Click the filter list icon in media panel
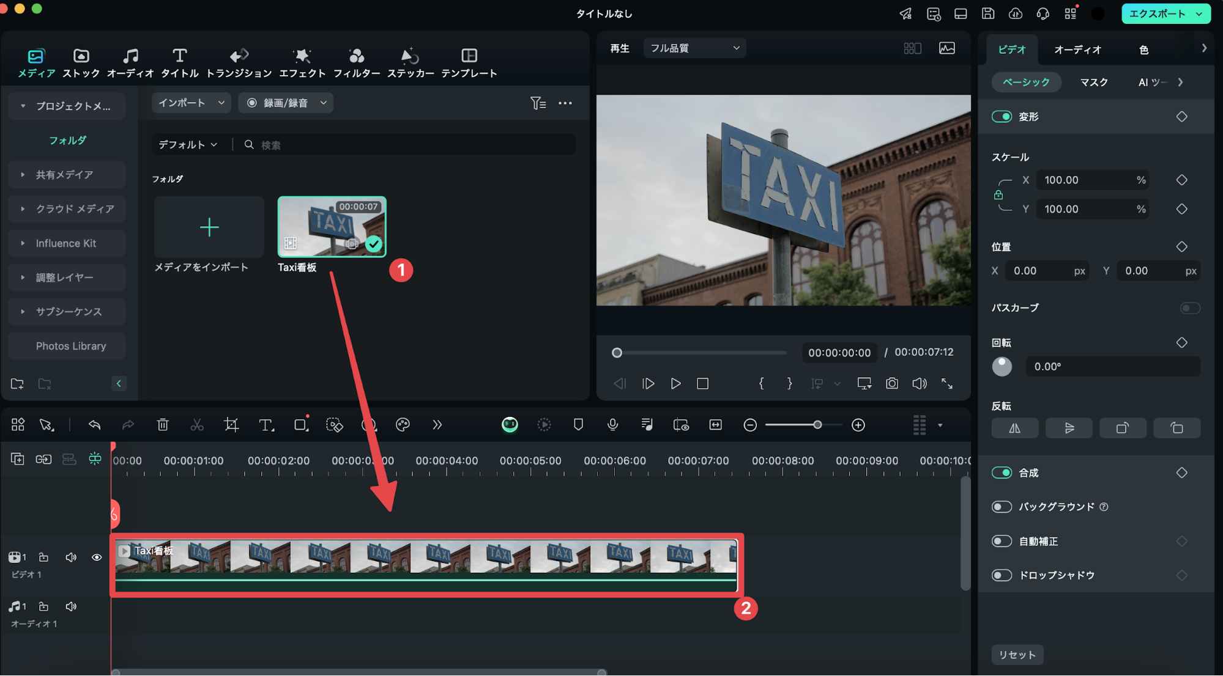The image size is (1223, 676). (538, 103)
